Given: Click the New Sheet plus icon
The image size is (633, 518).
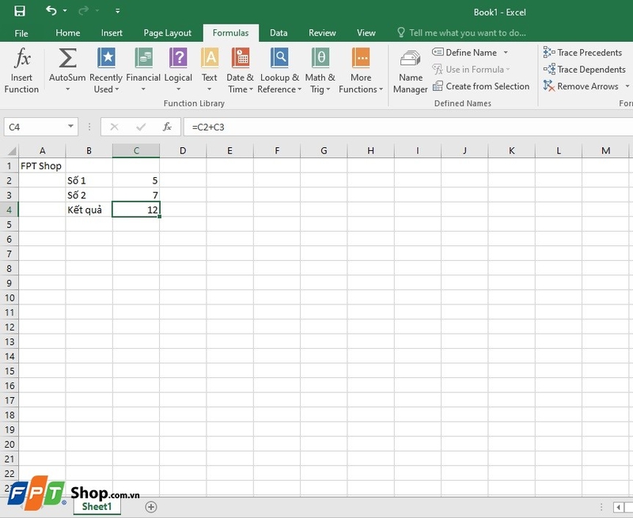Looking at the screenshot, I should click(x=151, y=507).
